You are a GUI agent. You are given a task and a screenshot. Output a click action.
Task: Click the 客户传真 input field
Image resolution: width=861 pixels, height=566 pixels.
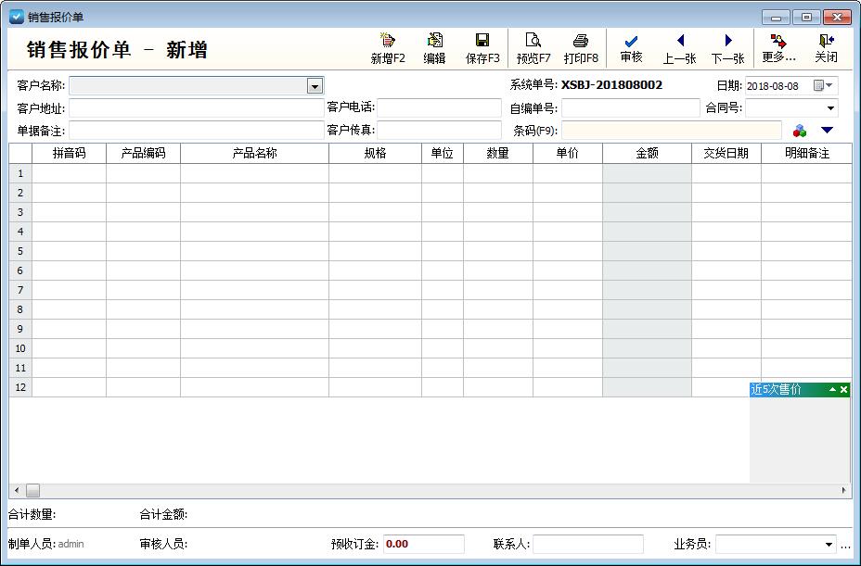[439, 130]
